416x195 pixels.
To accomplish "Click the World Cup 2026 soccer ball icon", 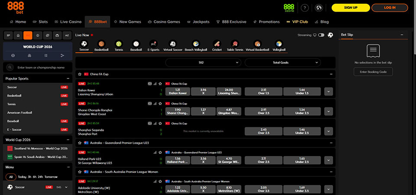I will tap(13, 55).
